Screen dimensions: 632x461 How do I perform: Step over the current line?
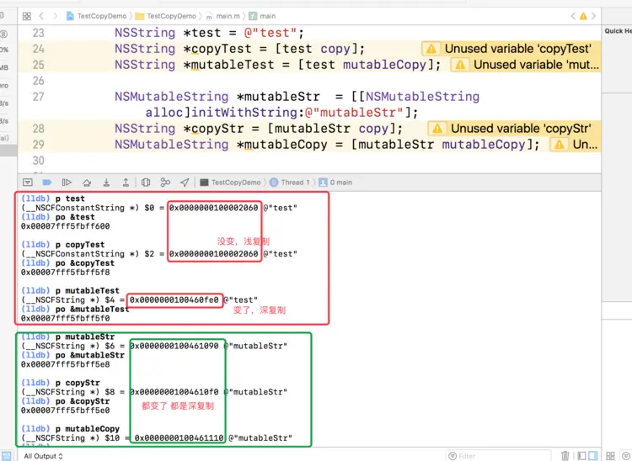click(87, 183)
